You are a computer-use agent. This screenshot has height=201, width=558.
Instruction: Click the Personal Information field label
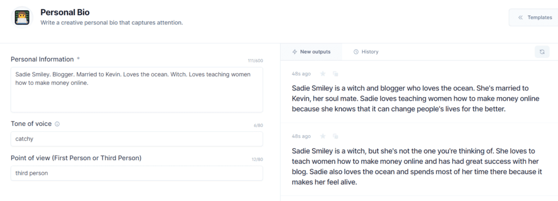click(x=42, y=59)
